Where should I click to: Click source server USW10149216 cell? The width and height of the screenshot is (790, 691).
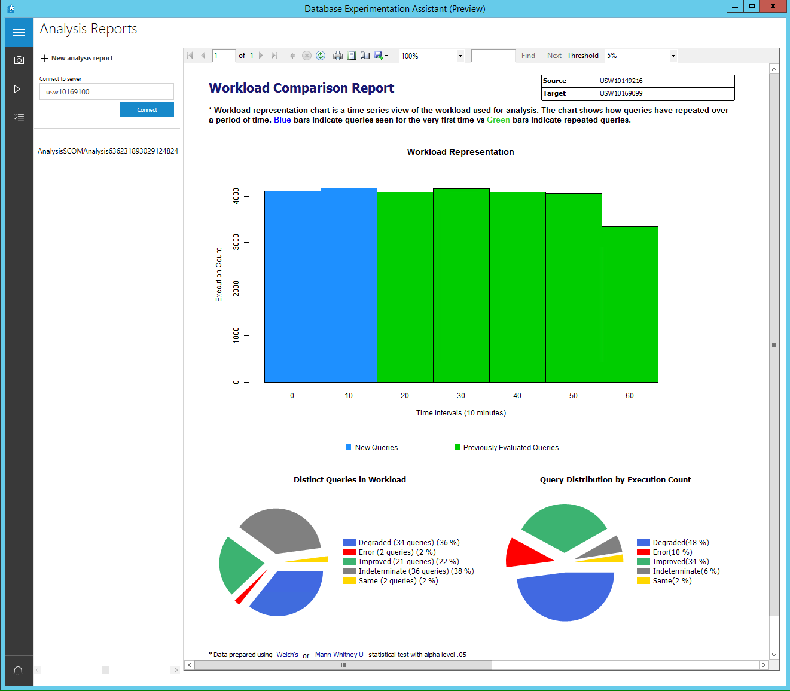pos(666,81)
